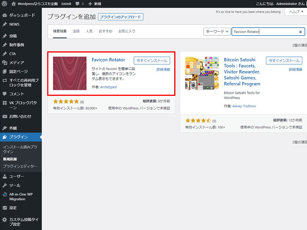Click the Media icon in sidebar
The image size is (307, 230).
click(x=5, y=62)
